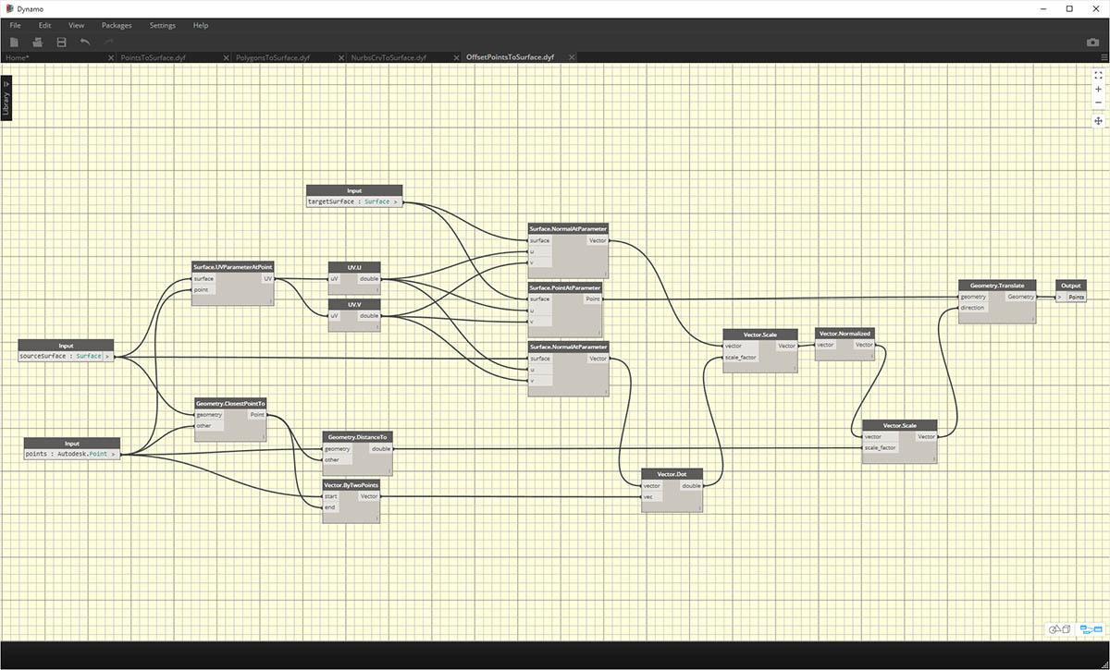Click the Save icon in toolbar

tap(61, 43)
